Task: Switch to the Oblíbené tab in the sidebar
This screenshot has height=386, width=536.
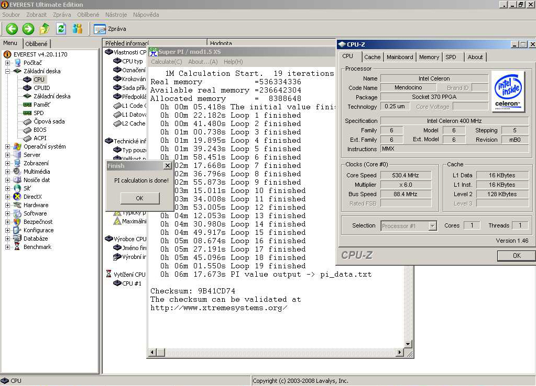Action: point(37,44)
